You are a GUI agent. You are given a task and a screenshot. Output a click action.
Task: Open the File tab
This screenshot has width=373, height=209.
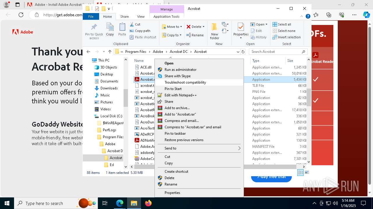coord(91,17)
